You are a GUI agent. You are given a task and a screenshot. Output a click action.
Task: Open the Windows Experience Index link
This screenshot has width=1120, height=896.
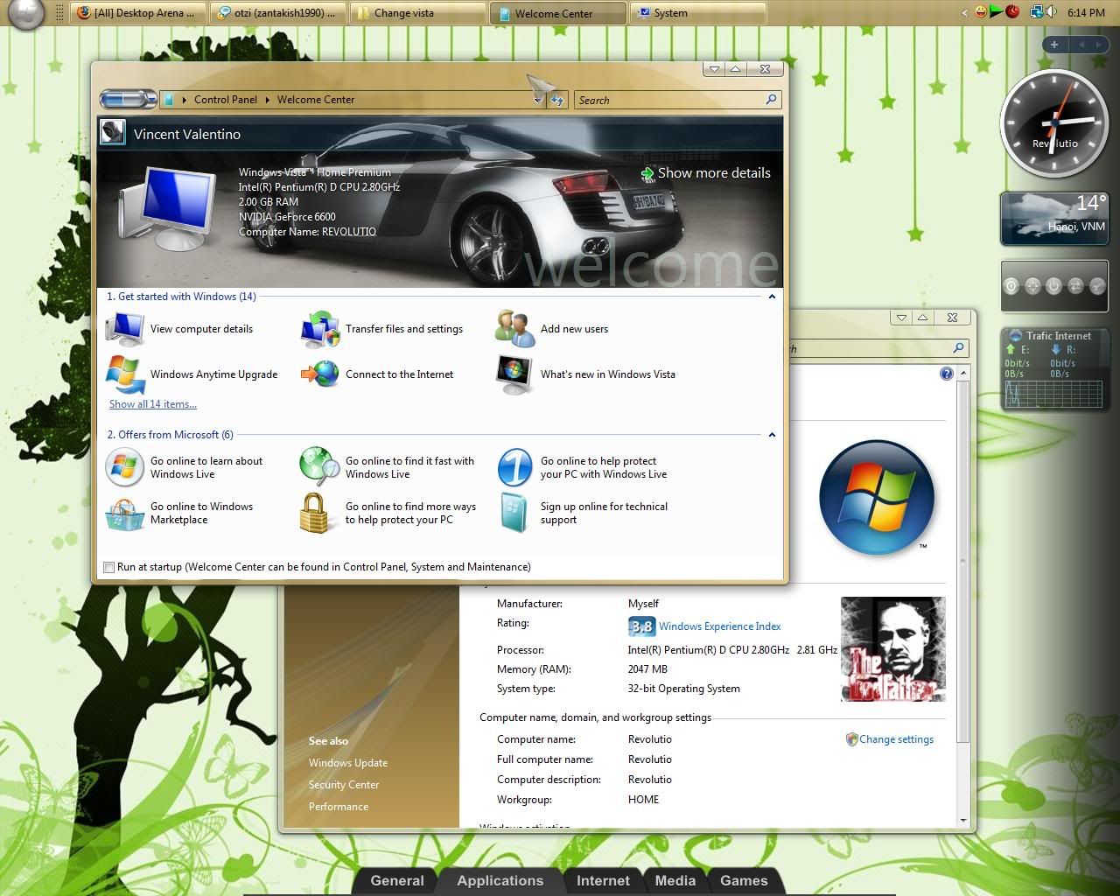click(719, 626)
